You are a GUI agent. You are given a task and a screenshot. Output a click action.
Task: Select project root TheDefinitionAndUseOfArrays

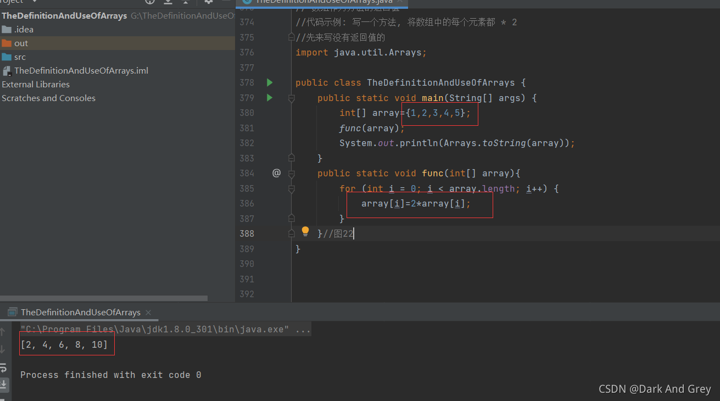pos(64,15)
